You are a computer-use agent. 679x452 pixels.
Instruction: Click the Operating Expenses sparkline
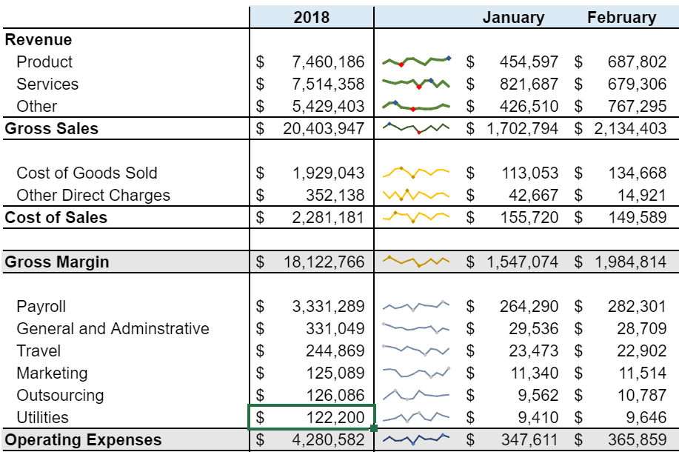click(417, 439)
